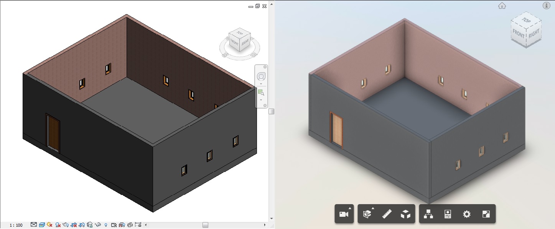Toggle full screen mode in viewer
The width and height of the screenshot is (555, 229).
tap(486, 214)
